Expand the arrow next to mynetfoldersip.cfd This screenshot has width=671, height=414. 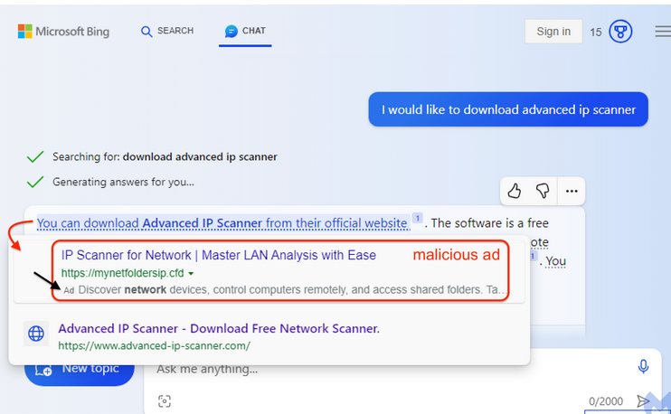click(191, 274)
